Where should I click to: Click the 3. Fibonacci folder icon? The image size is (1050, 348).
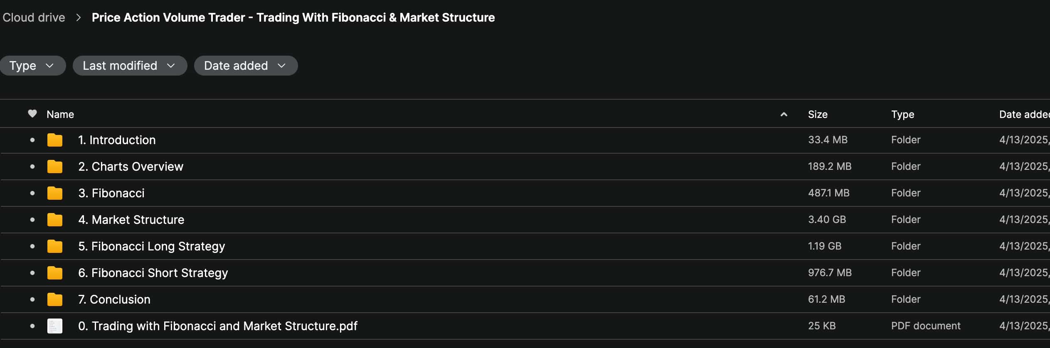54,194
